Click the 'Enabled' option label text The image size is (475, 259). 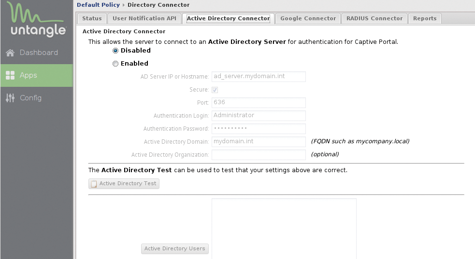click(x=134, y=64)
